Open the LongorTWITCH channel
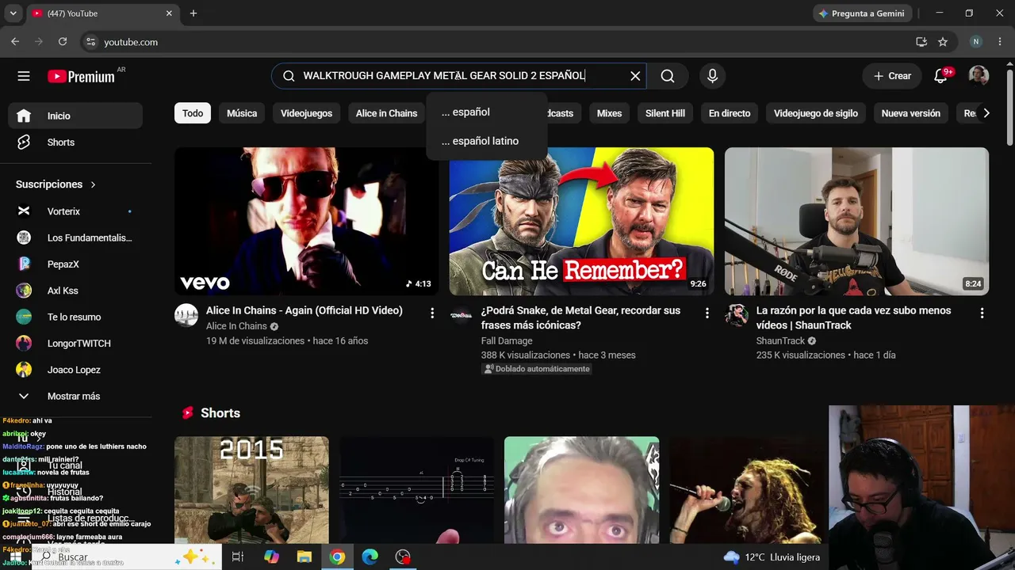This screenshot has height=570, width=1015. click(x=75, y=344)
